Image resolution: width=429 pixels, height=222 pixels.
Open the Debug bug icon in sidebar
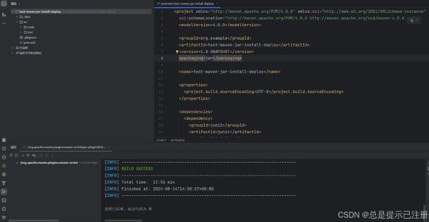[4, 140]
